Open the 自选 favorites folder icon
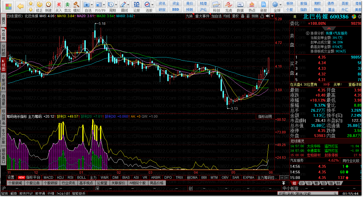This screenshot has height=197, width=363. click(x=87, y=5)
